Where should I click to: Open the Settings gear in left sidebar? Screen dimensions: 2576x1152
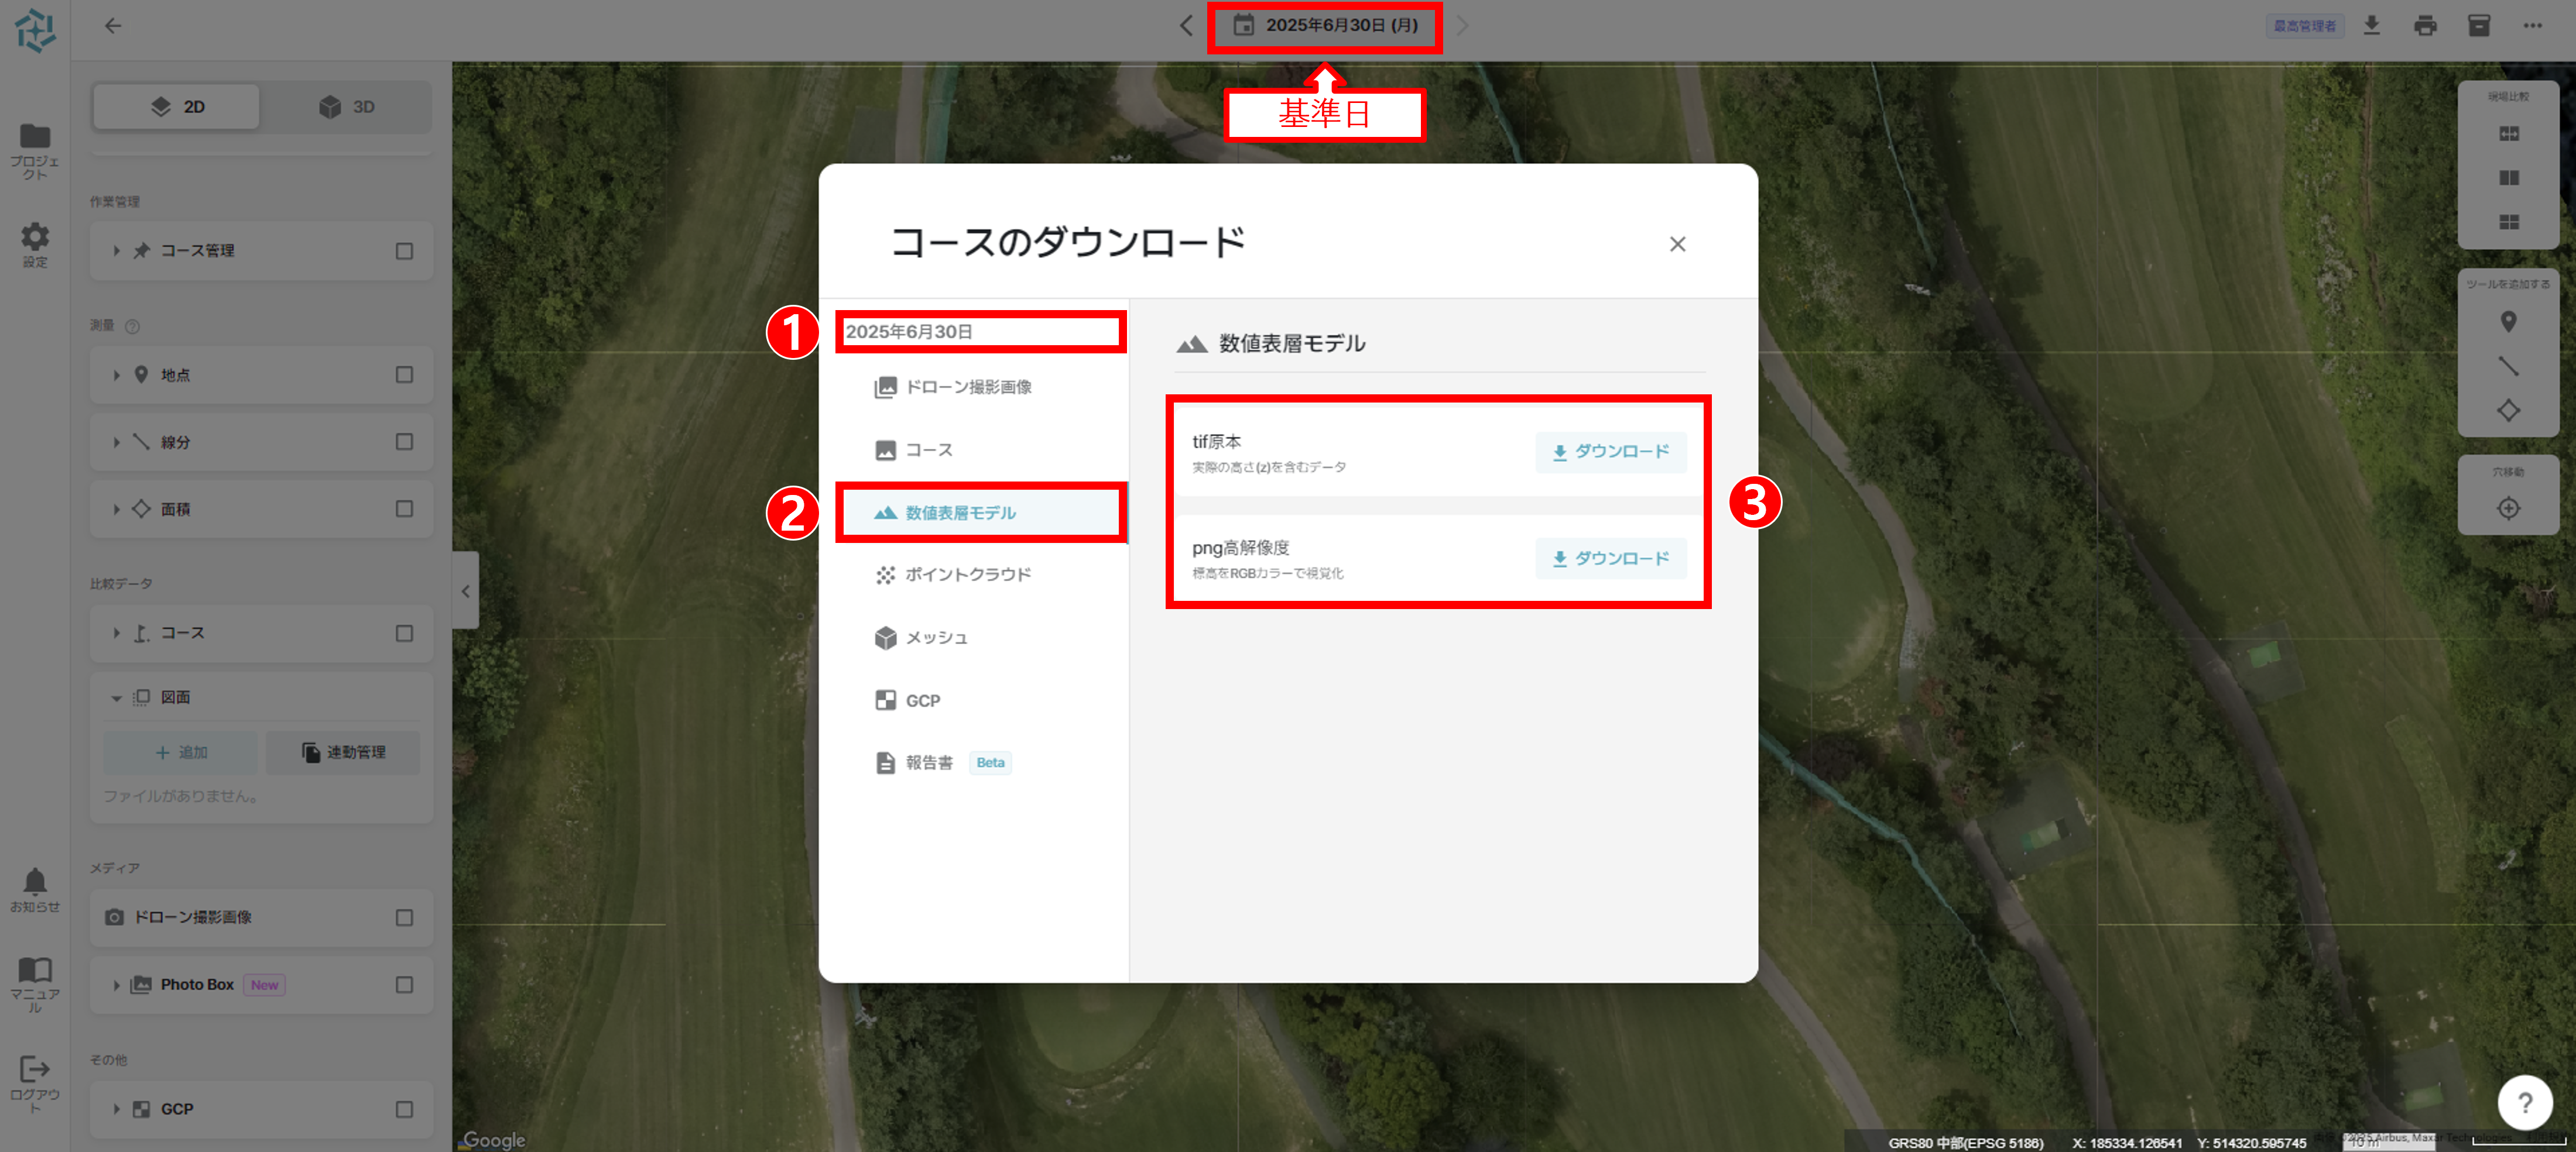35,238
